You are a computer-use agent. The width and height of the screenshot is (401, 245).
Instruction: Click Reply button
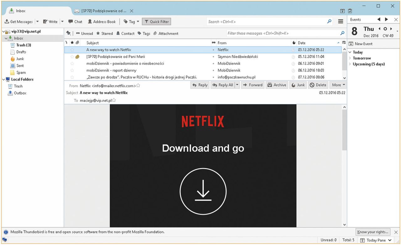click(x=200, y=85)
